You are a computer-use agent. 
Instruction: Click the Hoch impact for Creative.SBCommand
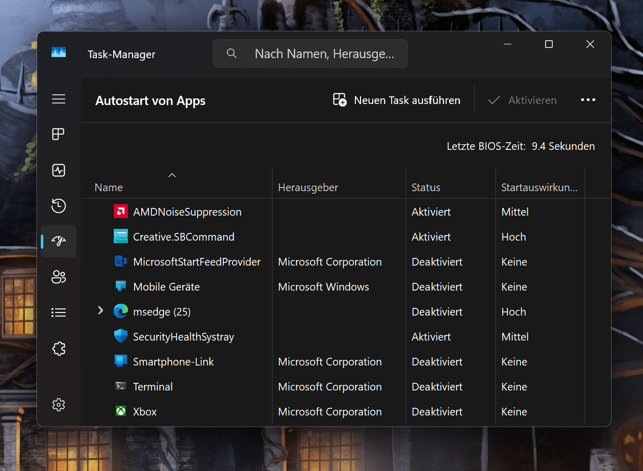513,237
